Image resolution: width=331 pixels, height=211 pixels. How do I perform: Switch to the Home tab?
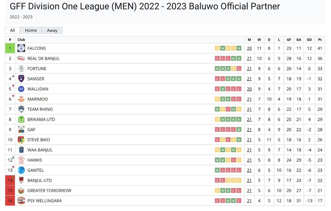(x=31, y=30)
